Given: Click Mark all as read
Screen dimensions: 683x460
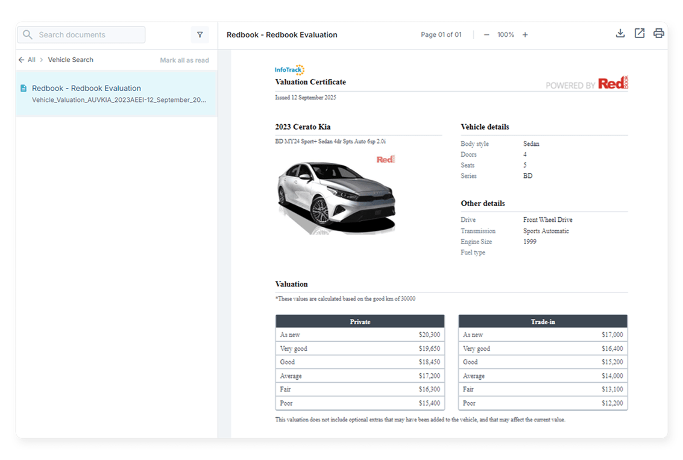Looking at the screenshot, I should [x=184, y=60].
